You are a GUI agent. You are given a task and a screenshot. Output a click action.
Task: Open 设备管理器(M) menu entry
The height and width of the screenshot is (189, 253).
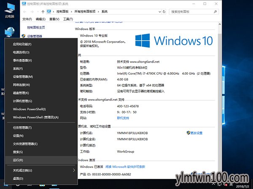23,77
